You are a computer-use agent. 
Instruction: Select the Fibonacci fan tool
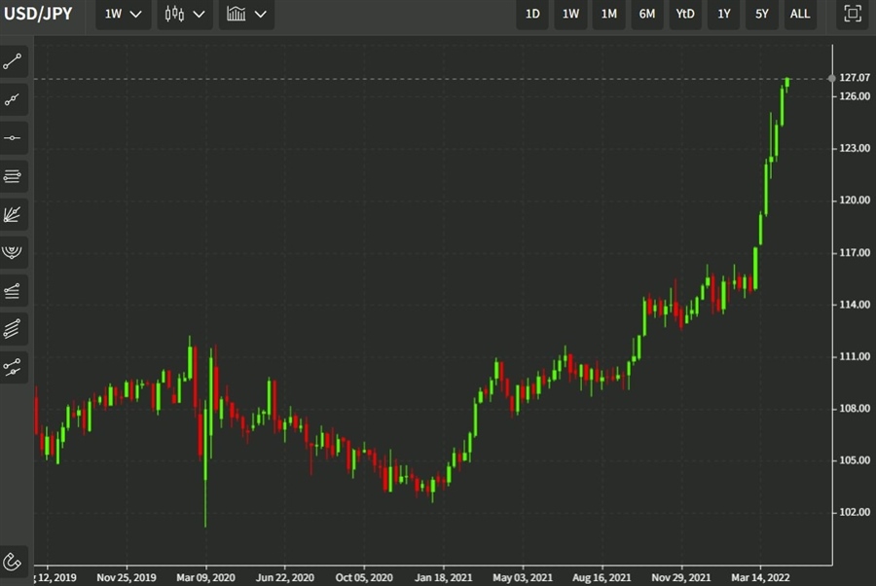click(x=13, y=214)
